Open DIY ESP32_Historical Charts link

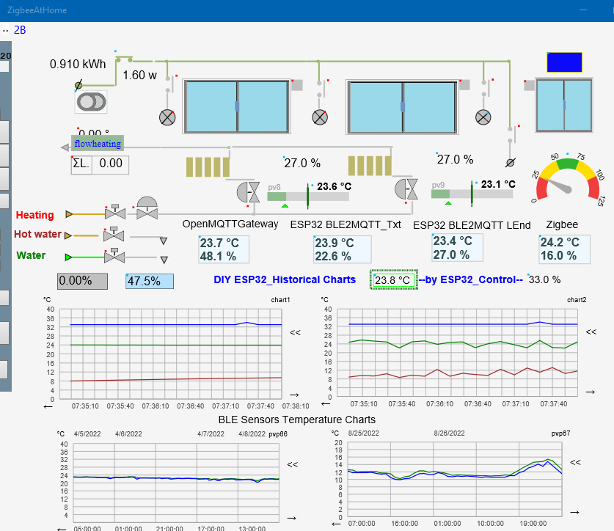coord(285,279)
